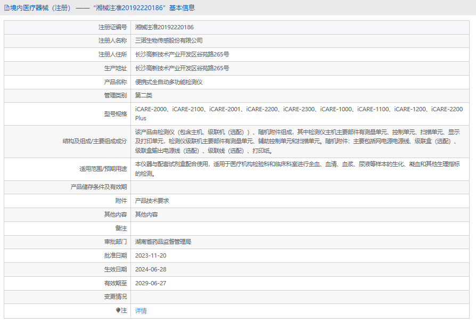Click approving department 湖南省药品监督管理局
Image resolution: width=476 pixels, height=322 pixels.
(163, 242)
